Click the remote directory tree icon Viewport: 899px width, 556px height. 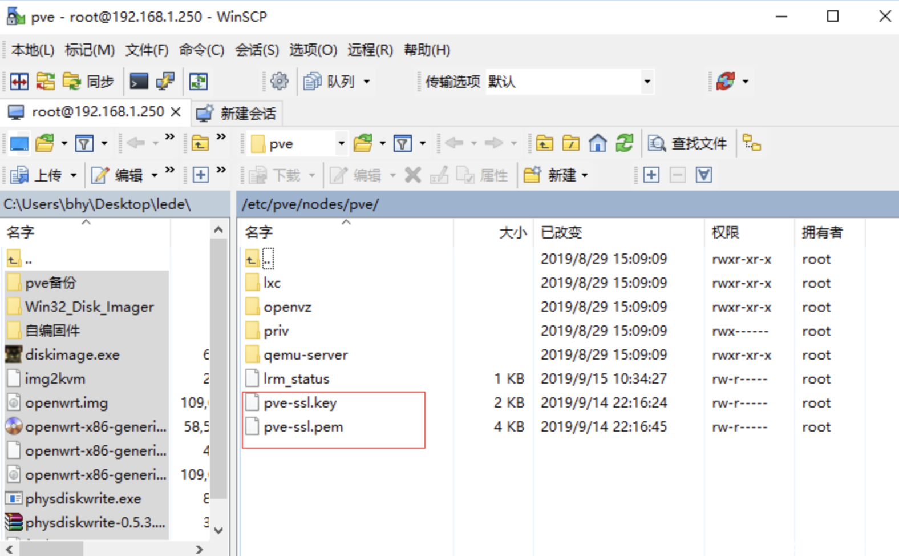pyautogui.click(x=752, y=143)
